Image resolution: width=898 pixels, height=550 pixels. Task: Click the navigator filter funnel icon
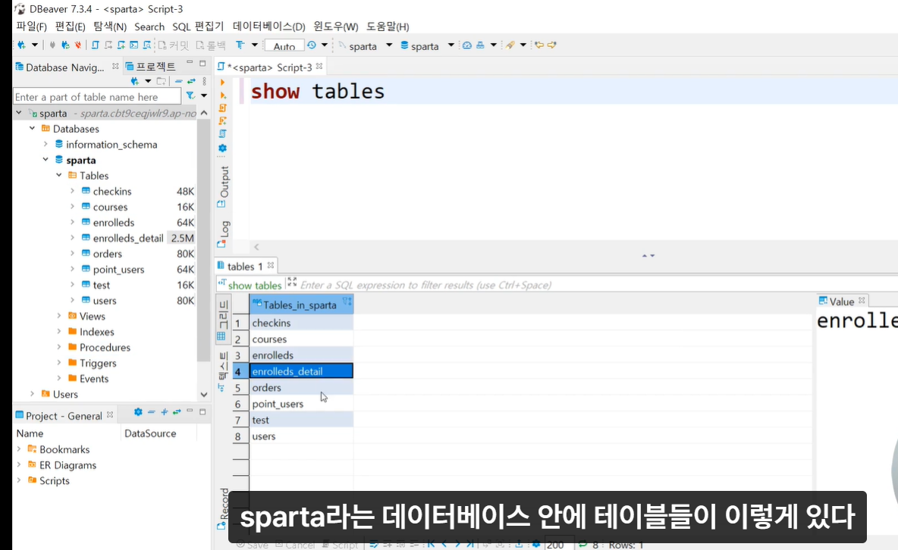click(190, 96)
